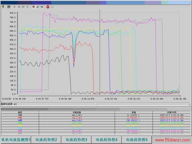
Task: Open the trend properties dialog icon
Action: coord(9,7)
